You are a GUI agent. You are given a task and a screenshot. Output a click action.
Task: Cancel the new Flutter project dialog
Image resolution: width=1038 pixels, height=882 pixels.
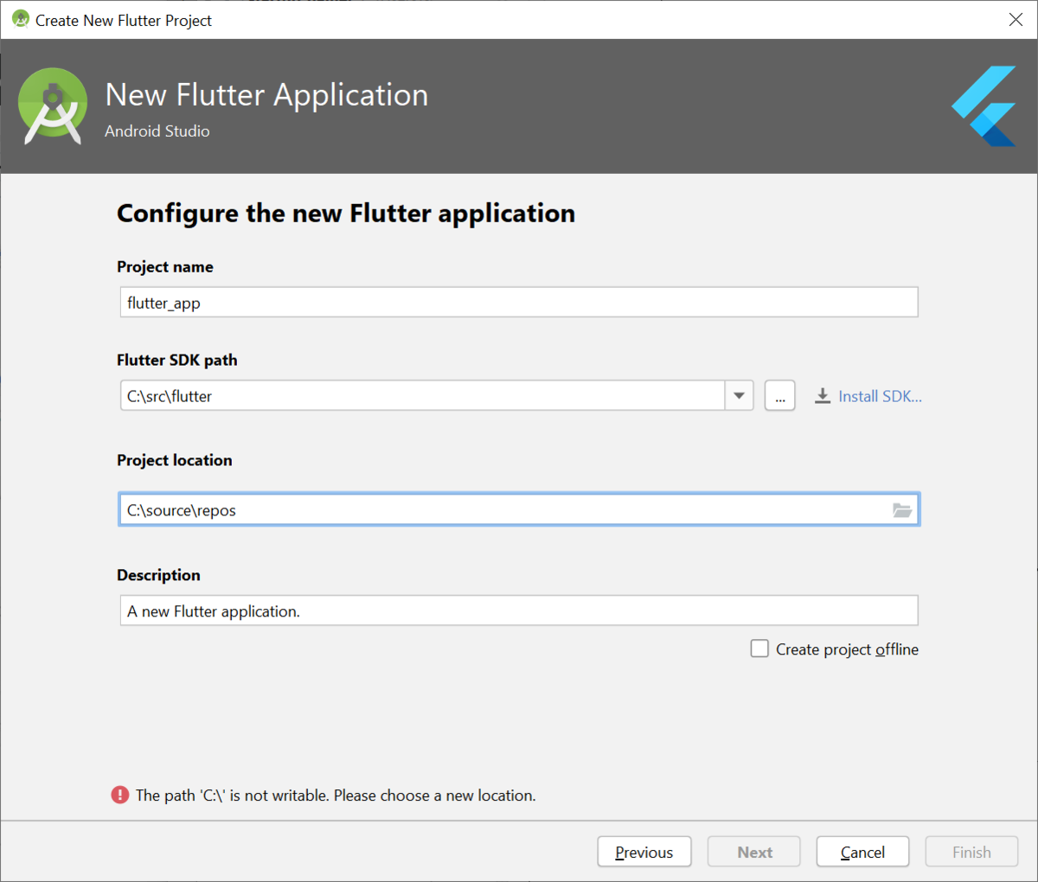[862, 852]
